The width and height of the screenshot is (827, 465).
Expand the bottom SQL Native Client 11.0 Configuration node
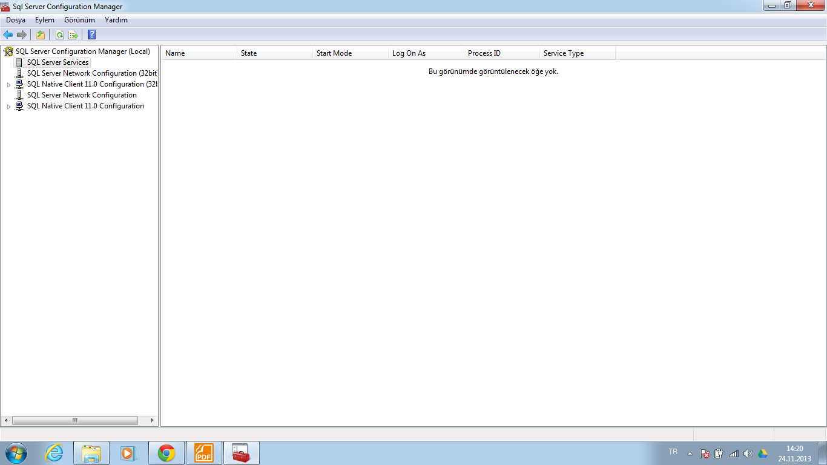[x=8, y=107]
